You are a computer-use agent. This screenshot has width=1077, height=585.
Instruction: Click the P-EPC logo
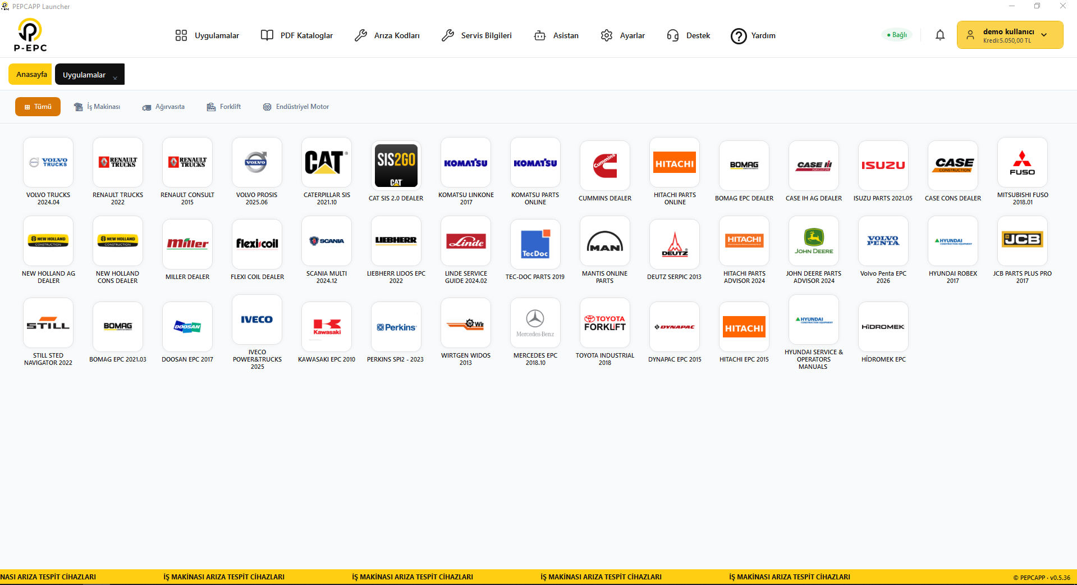[30, 35]
